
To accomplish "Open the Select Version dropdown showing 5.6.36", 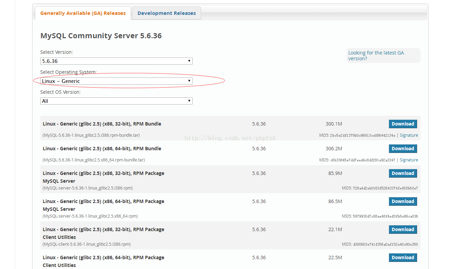I will 116,61.
